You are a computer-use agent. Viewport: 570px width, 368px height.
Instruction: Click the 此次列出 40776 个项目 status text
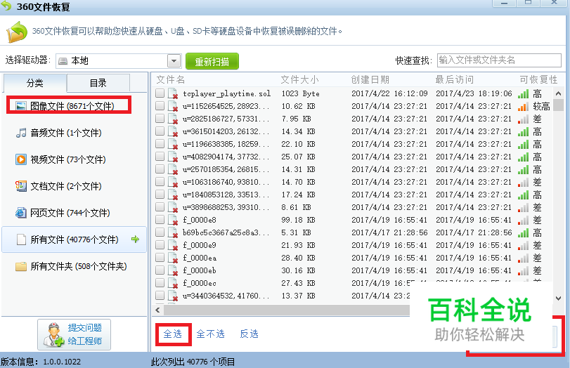[193, 362]
